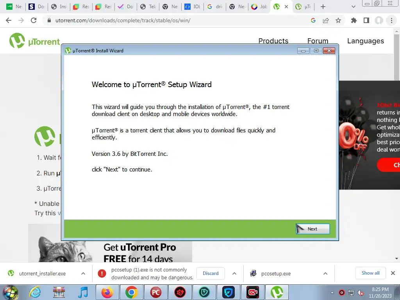400x300 pixels.
Task: Open the µTorrent taskbar icon
Action: click(x=277, y=292)
